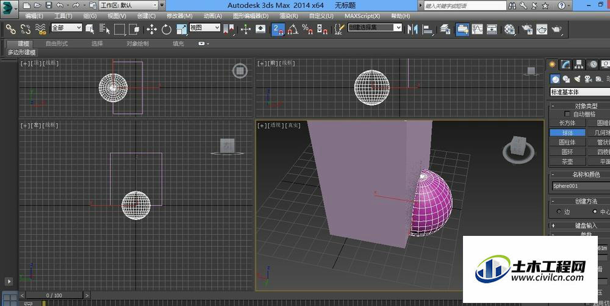The height and width of the screenshot is (306, 610).
Task: Click the 茶壶 teapot button
Action: click(x=567, y=162)
